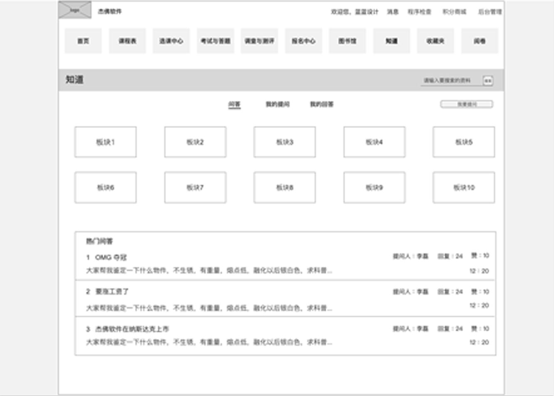Open the hot question 杰佛软件在纳斯达克上市
This screenshot has width=554, height=396.
pos(132,329)
